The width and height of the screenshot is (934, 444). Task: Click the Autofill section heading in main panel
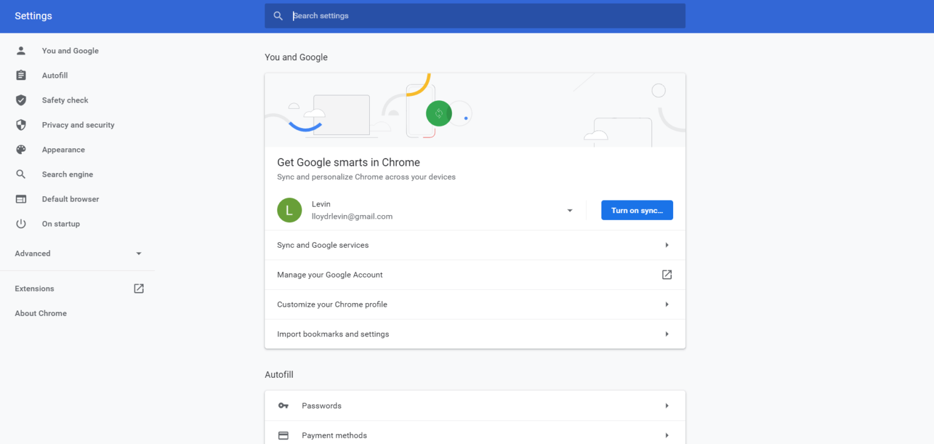point(279,375)
